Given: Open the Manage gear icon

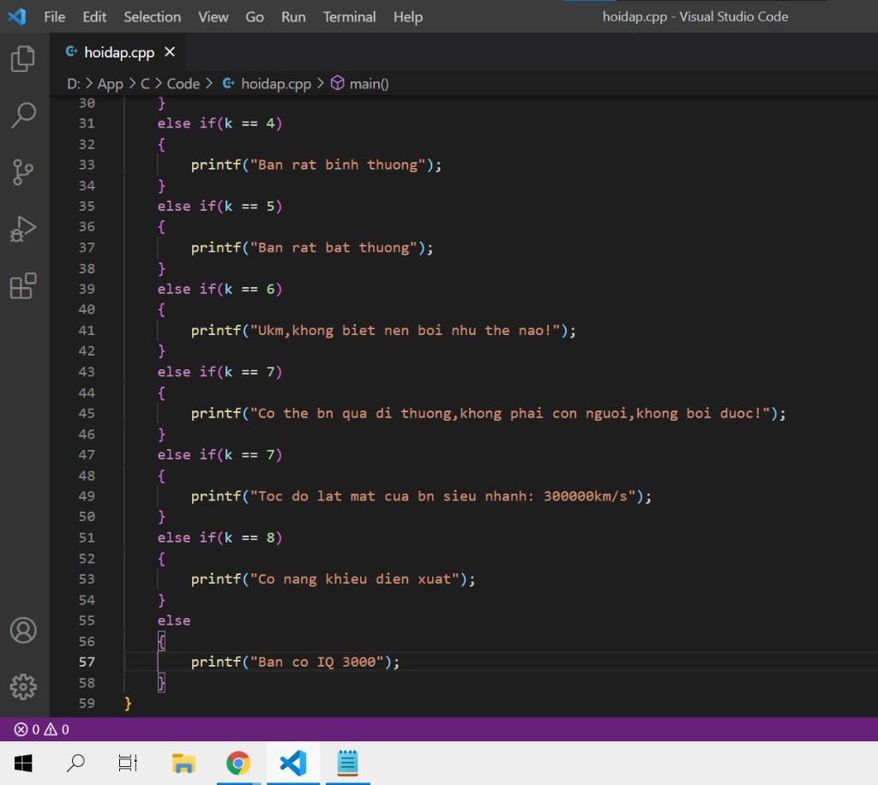Looking at the screenshot, I should pyautogui.click(x=23, y=686).
